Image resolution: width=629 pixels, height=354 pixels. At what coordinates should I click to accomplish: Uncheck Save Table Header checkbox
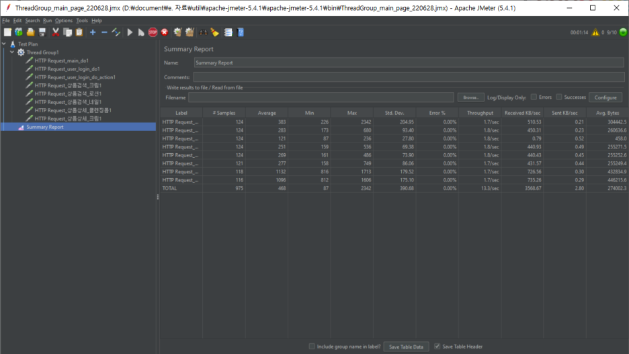coord(437,347)
